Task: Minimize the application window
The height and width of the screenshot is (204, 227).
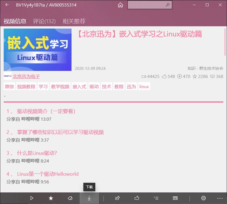Action: pos(194,5)
